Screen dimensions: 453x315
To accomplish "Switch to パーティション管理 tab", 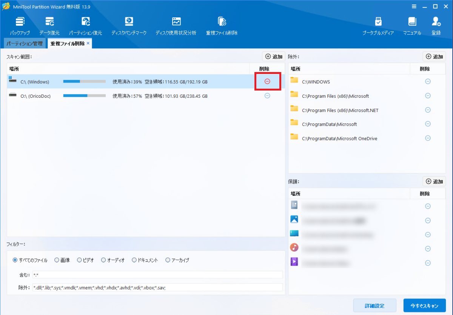I will pyautogui.click(x=25, y=43).
